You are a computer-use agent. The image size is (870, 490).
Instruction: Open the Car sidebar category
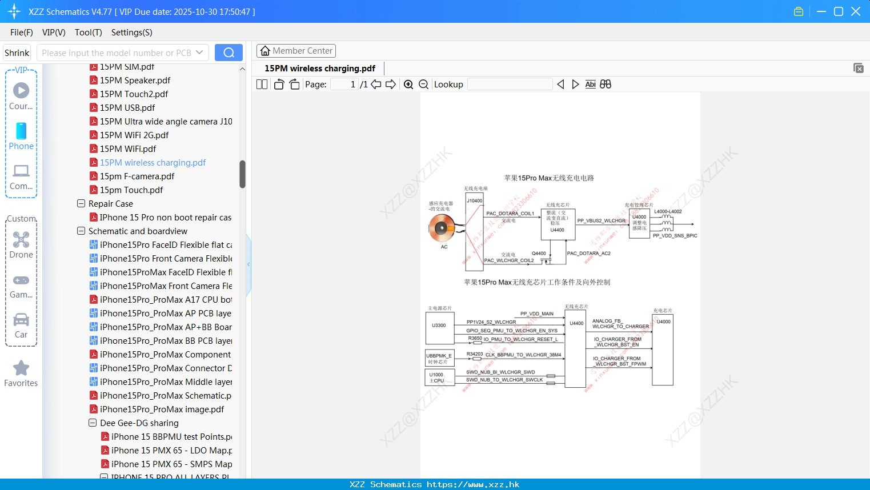[21, 326]
